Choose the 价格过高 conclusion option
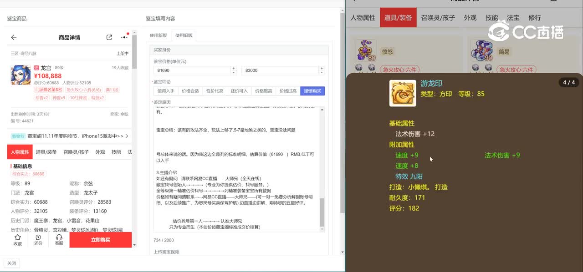583x272 pixels. tap(288, 91)
